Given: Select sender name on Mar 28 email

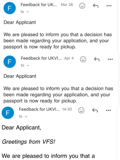Looking at the screenshot, I should [39, 5].
